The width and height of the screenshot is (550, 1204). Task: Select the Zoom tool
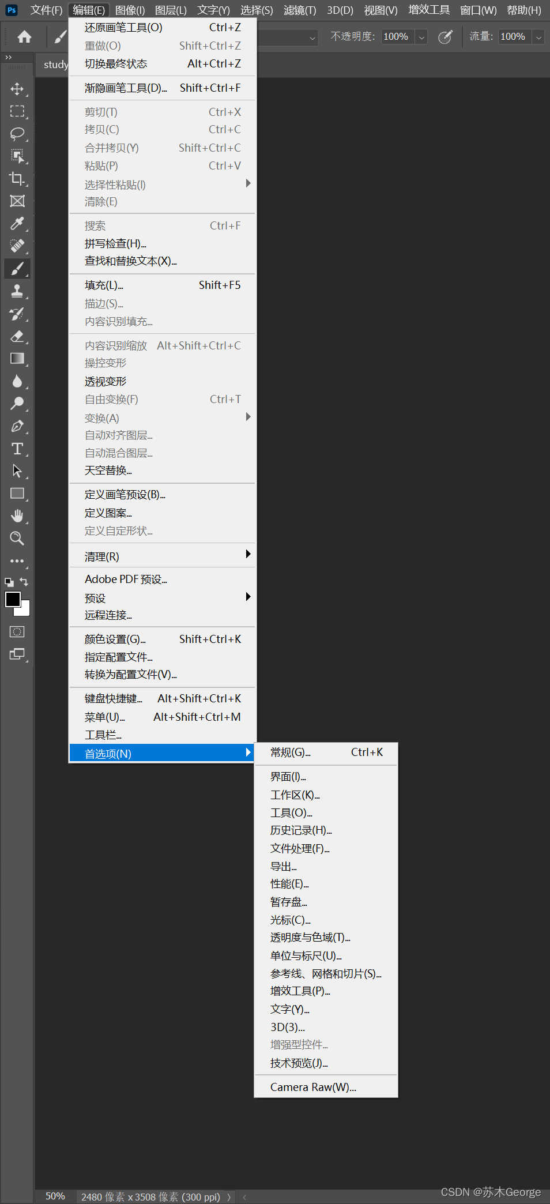(x=17, y=539)
